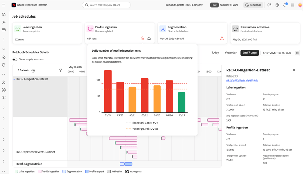The width and height of the screenshot is (303, 174).
Task: Select the Yesterday time filter
Action: point(231,53)
